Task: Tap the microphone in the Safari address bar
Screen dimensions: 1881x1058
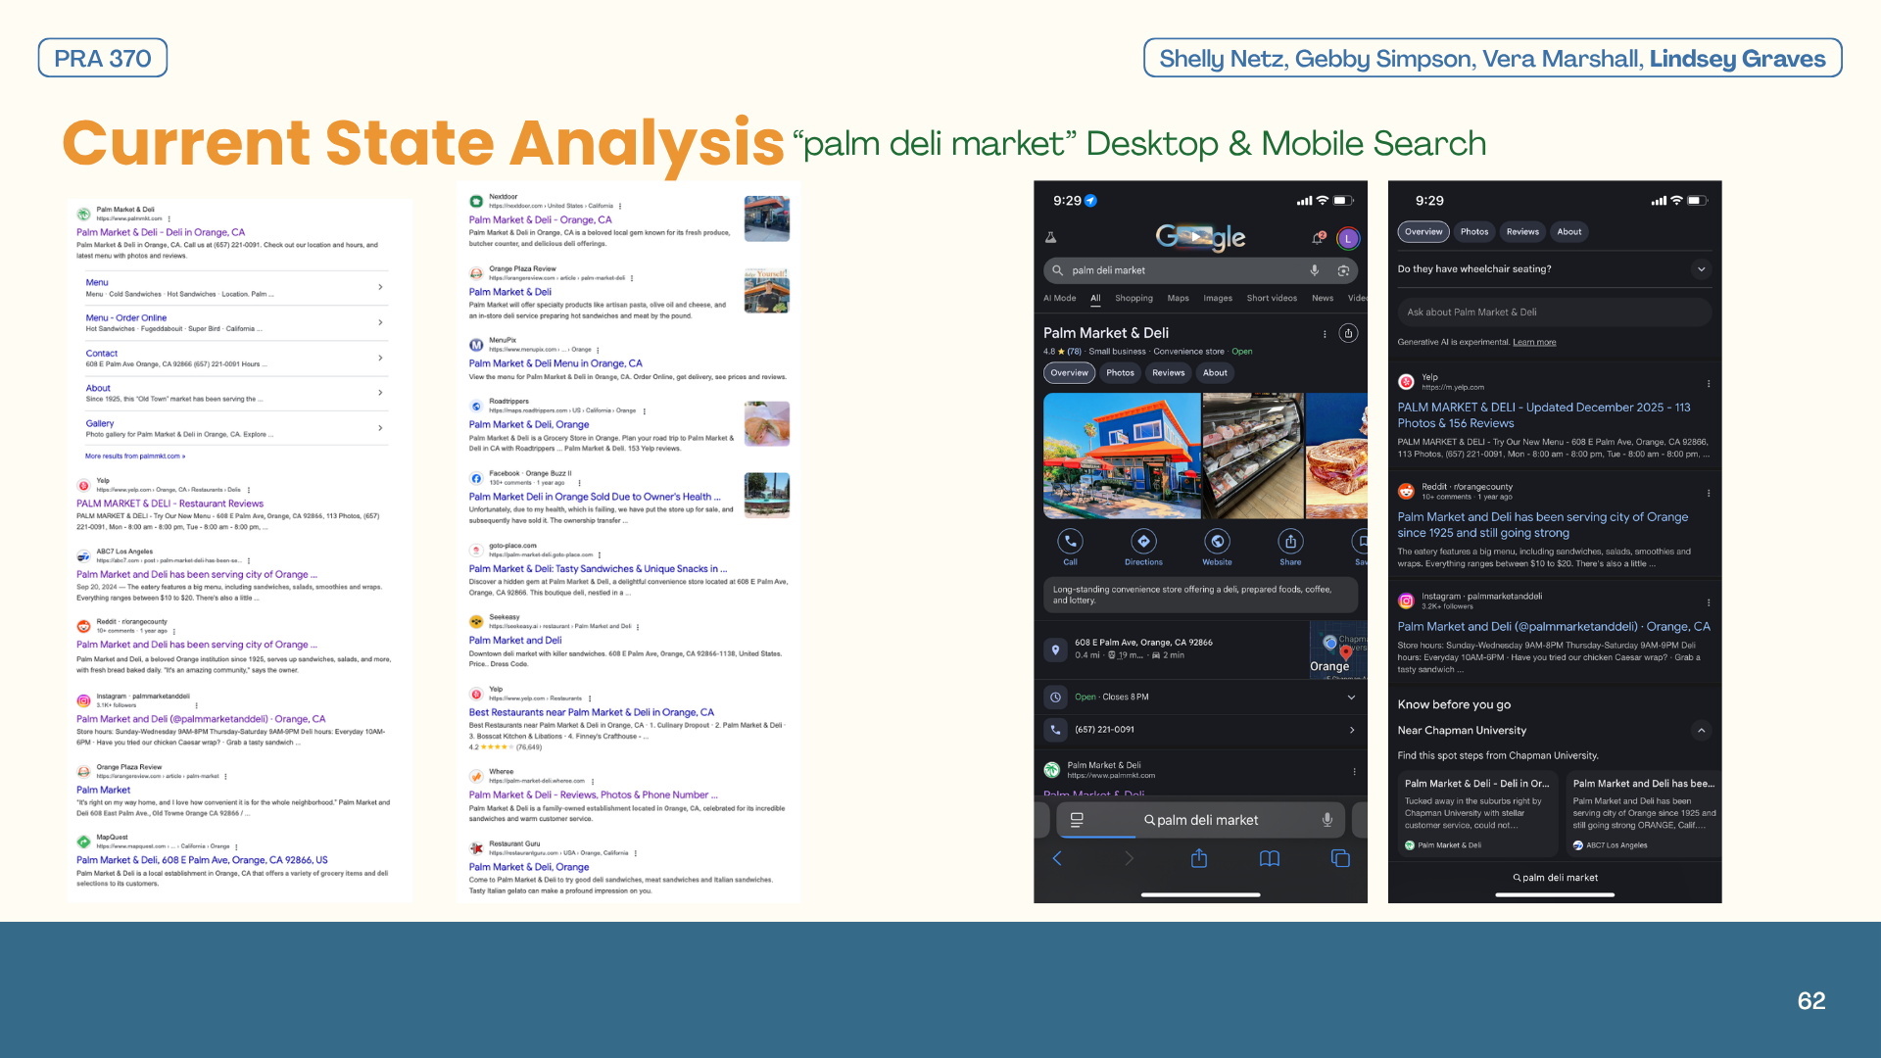Action: tap(1327, 820)
